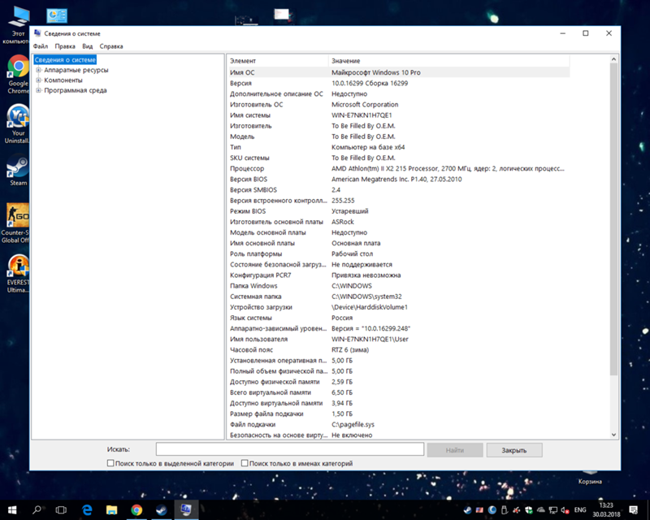Click ENG language indicator in taskbar

(580, 510)
